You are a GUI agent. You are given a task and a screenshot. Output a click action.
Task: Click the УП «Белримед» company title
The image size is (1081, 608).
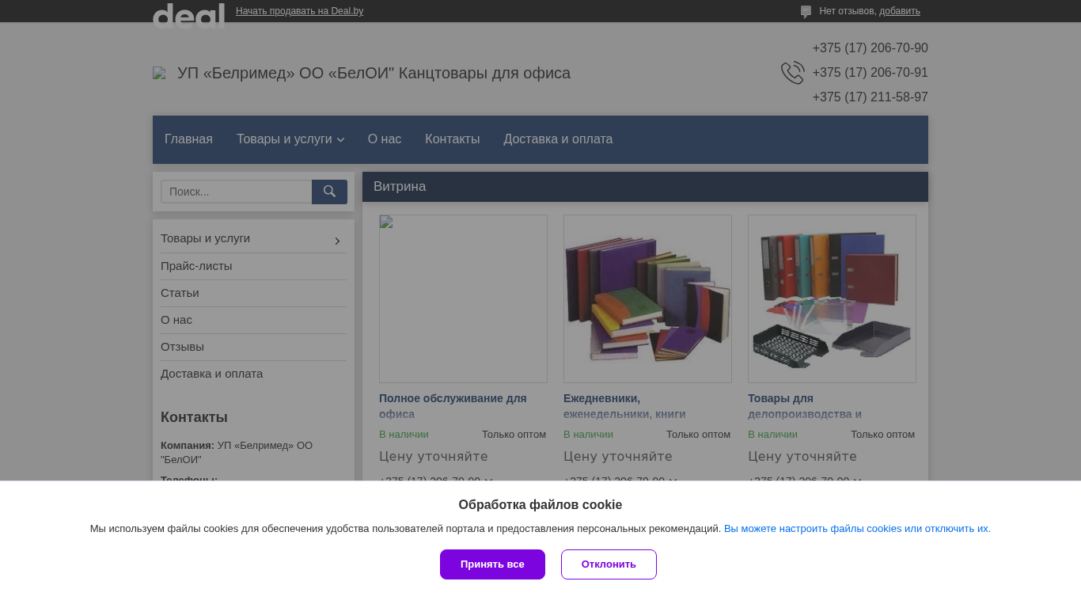[374, 74]
